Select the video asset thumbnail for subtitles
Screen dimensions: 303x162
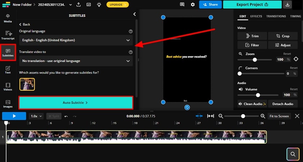[x=27, y=84]
